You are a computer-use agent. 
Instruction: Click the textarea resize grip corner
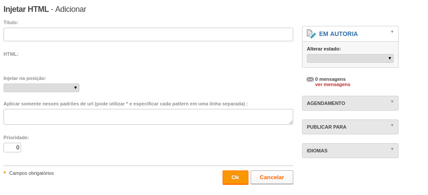[x=291, y=123]
